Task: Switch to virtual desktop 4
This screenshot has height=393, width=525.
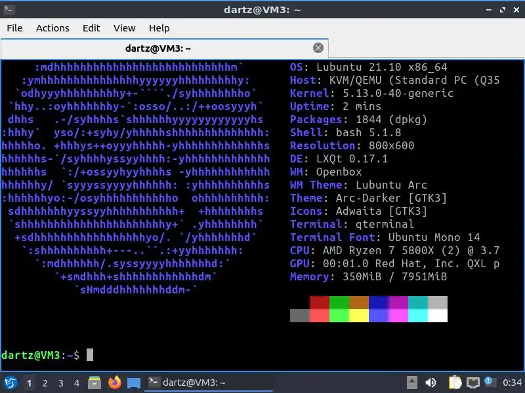Action: pyautogui.click(x=77, y=383)
